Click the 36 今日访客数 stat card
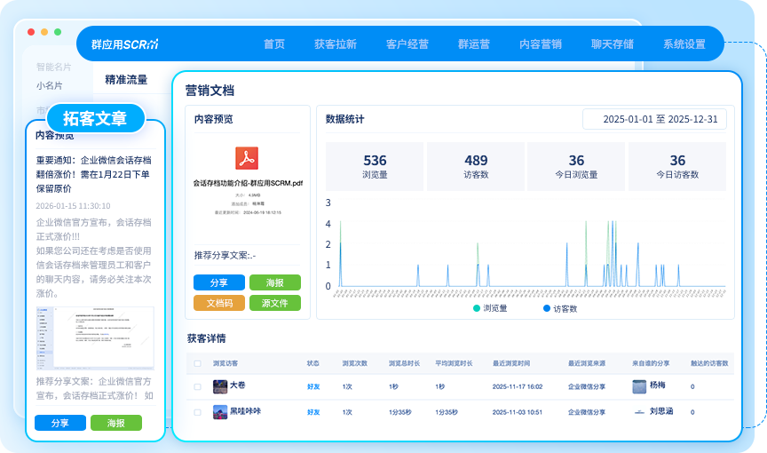The height and width of the screenshot is (453, 767). coord(677,166)
